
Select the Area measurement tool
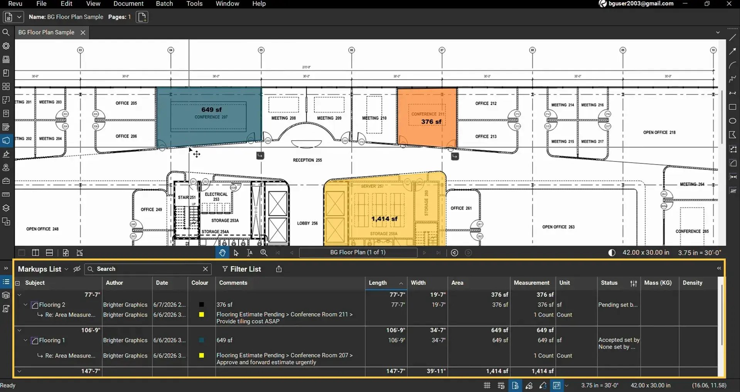click(733, 163)
